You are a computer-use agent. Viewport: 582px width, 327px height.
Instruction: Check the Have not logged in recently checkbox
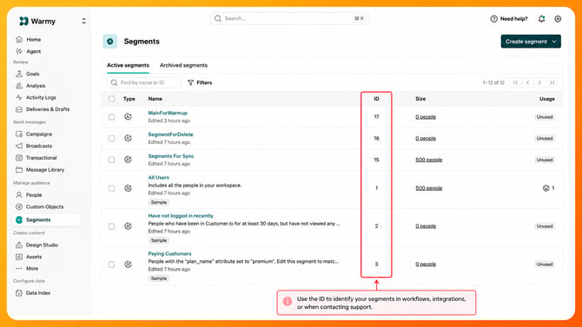111,226
